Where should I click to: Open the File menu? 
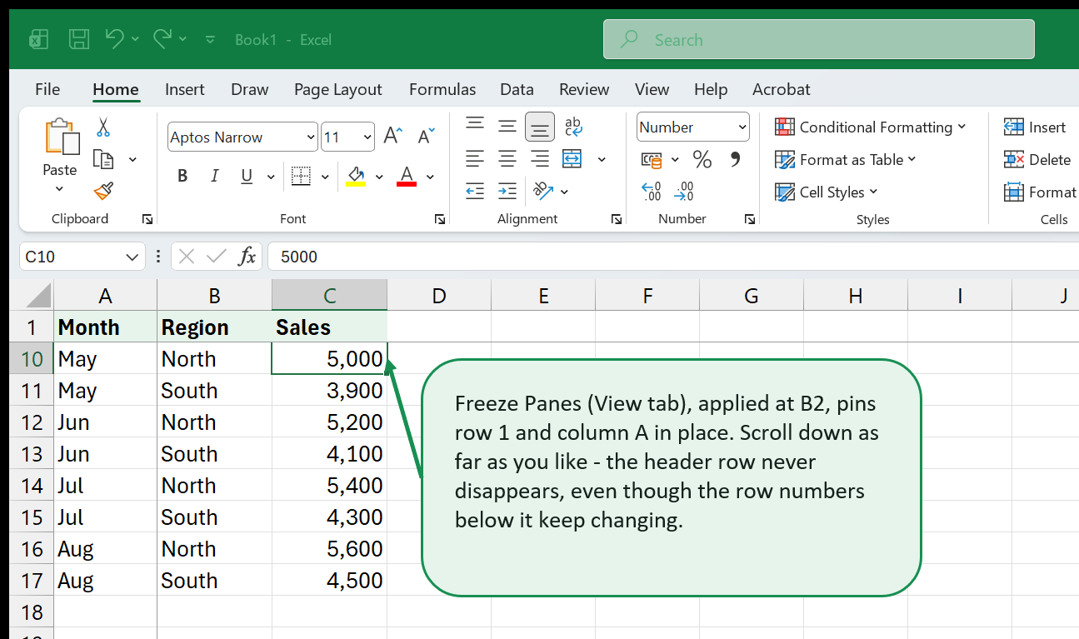(47, 89)
